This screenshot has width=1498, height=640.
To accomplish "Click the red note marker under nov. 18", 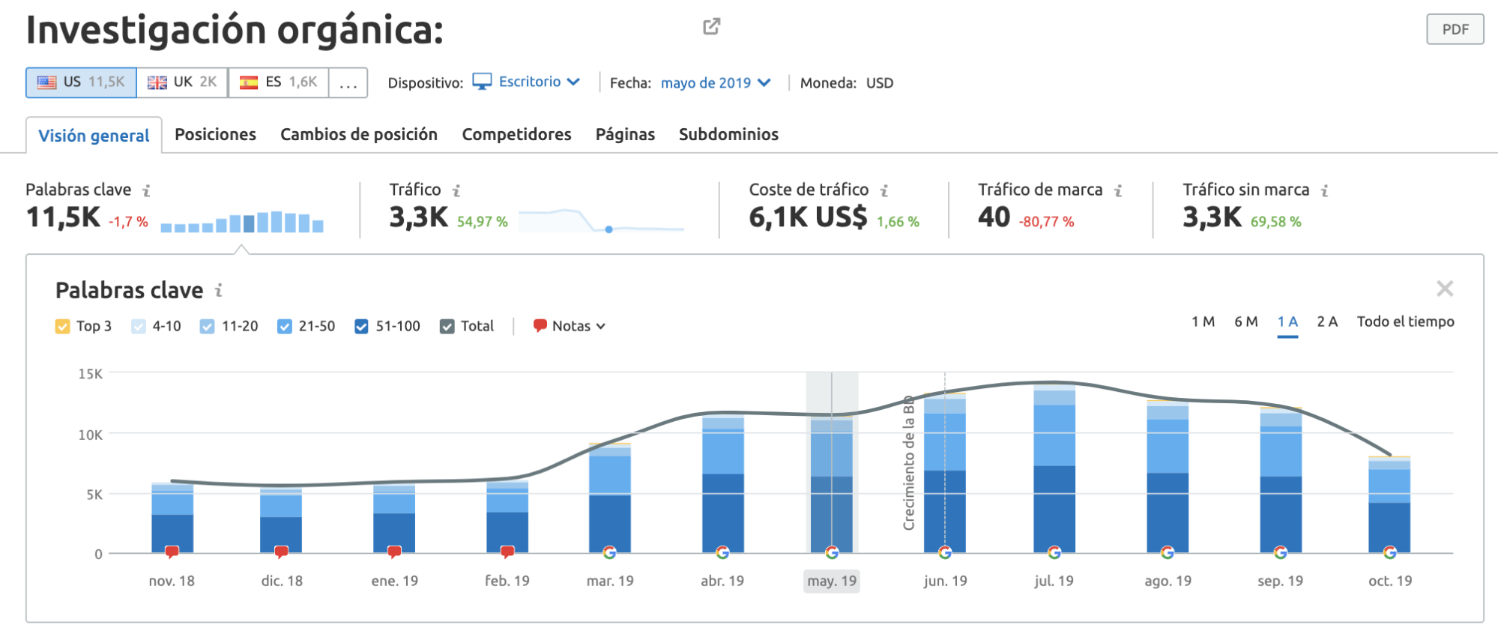I will coord(172,552).
